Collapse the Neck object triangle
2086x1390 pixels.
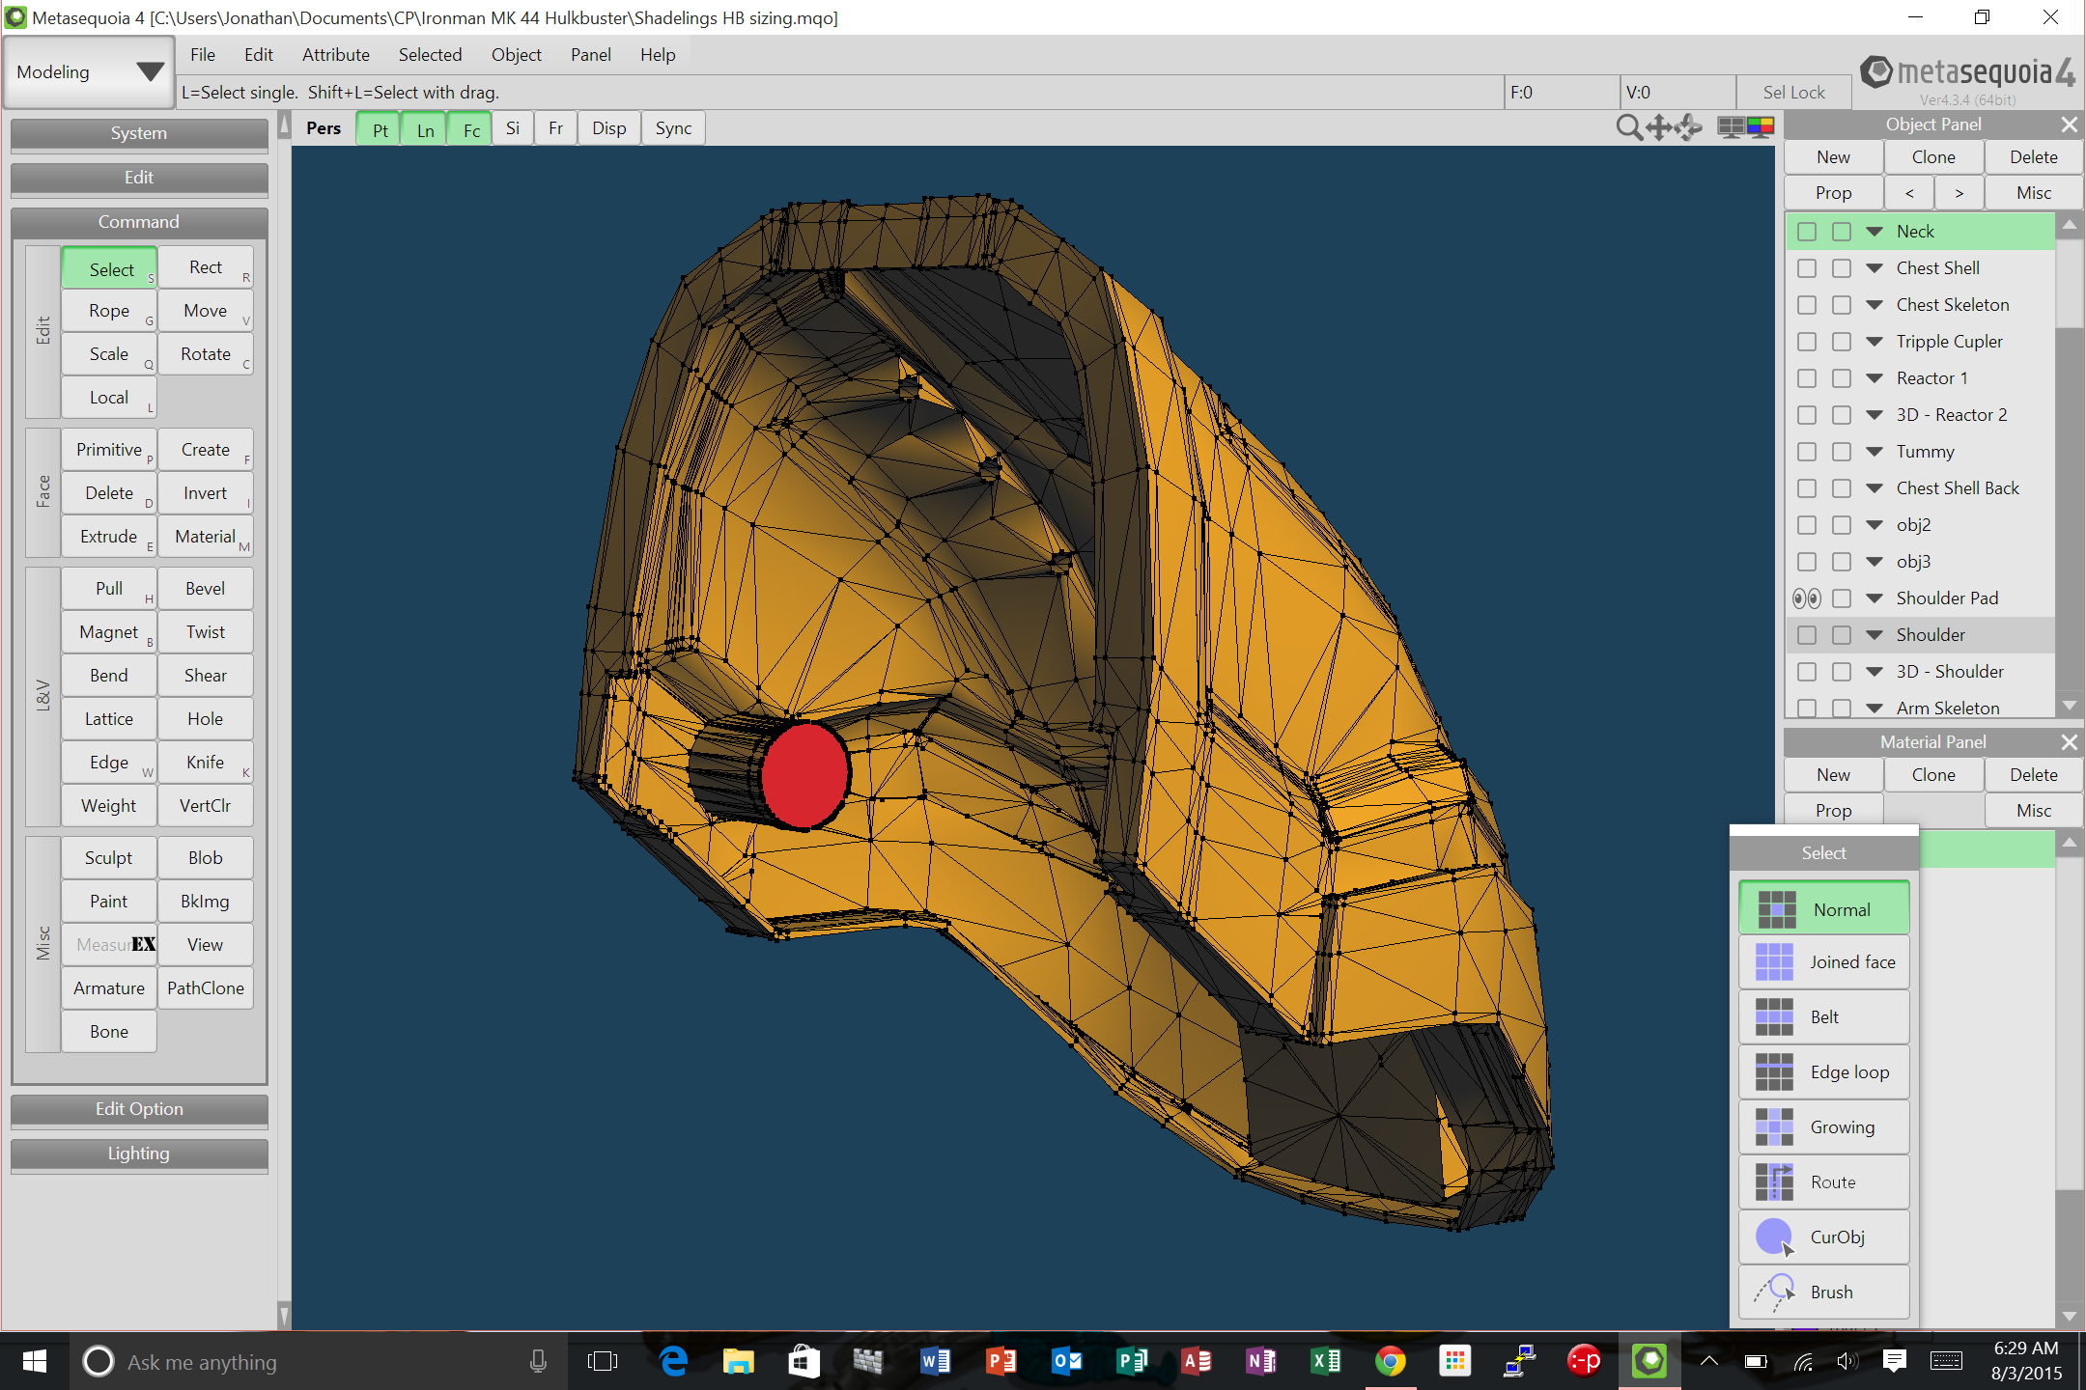pos(1875,232)
